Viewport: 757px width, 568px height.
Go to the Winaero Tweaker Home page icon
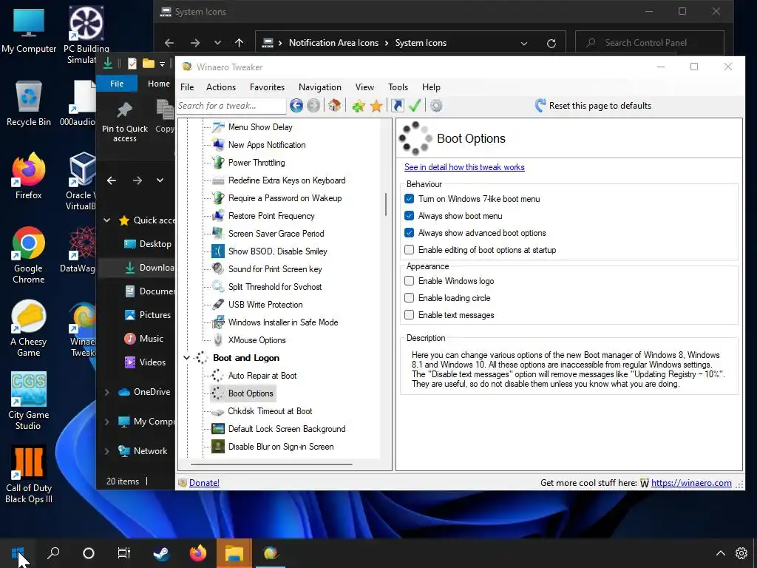[335, 105]
